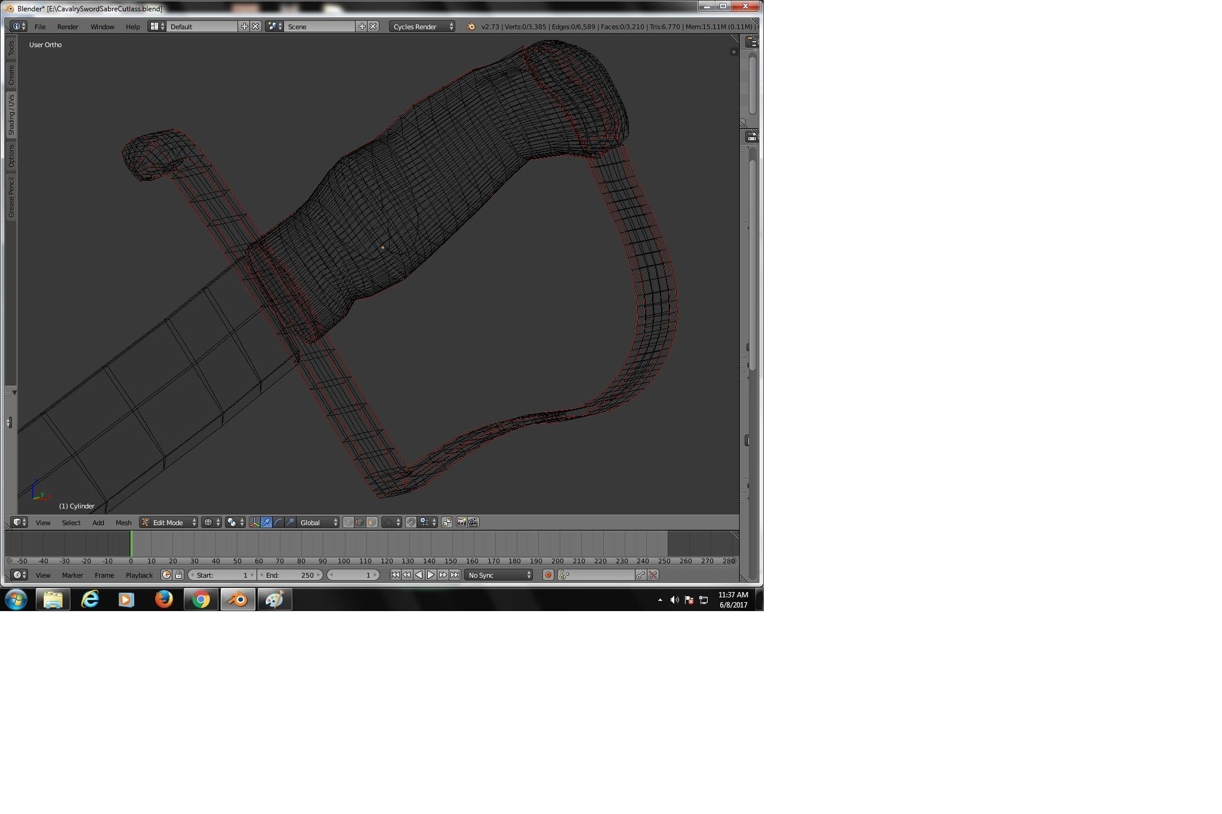Toggle snap during transform magnet
Image resolution: width=1222 pixels, height=814 pixels.
coord(411,522)
